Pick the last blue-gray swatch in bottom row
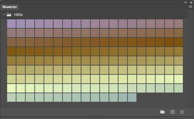 tap(132, 97)
